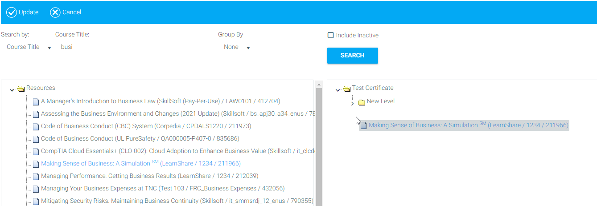
Task: Click the Resources folder icon
Action: [x=21, y=89]
